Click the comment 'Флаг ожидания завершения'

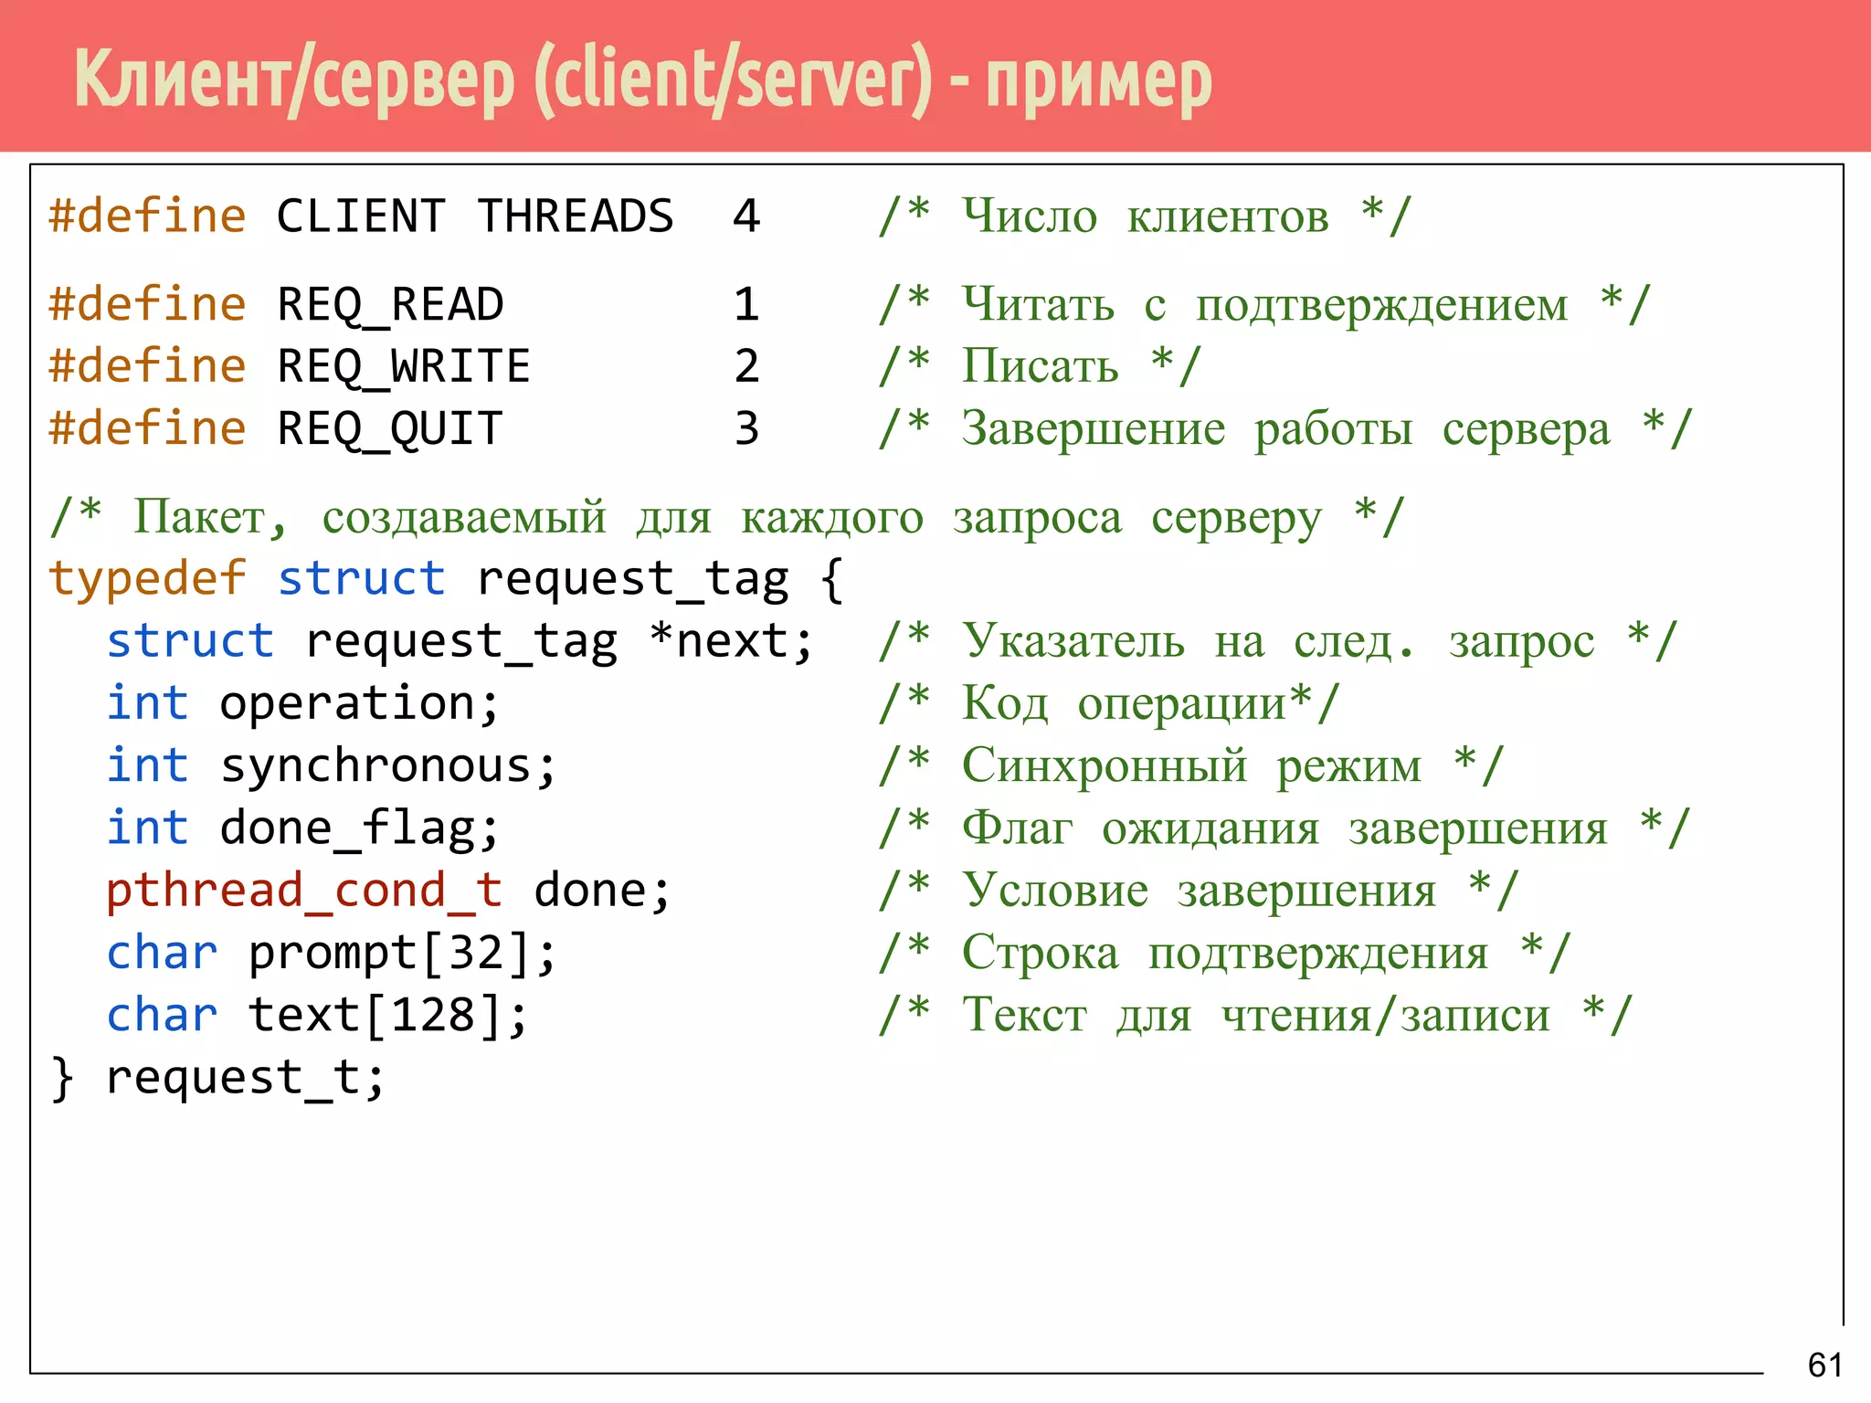1284,829
